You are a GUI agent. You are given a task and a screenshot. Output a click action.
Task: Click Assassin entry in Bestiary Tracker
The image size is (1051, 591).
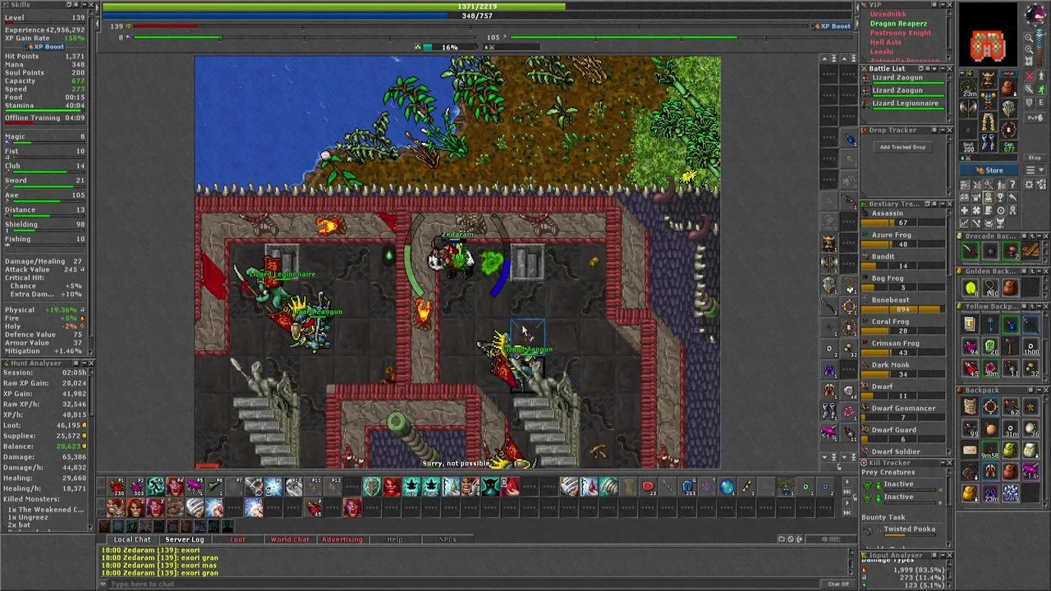pos(902,218)
